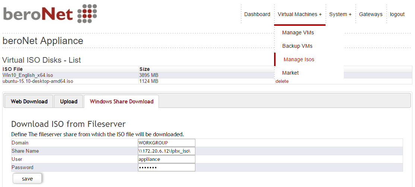Click the Download ISO from Fileserver heading

click(x=68, y=124)
